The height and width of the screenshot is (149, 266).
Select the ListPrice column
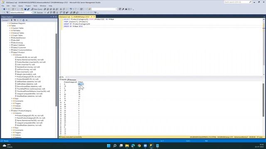[26, 70]
